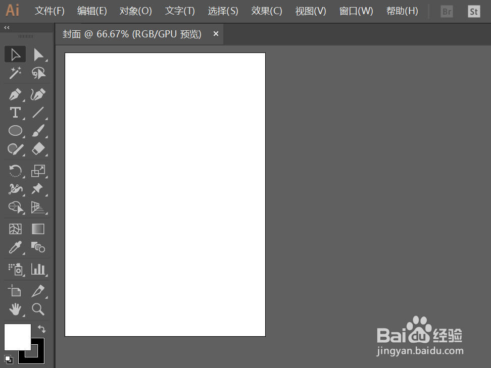
Task: Select the Shape Builder tool
Action: [x=15, y=207]
